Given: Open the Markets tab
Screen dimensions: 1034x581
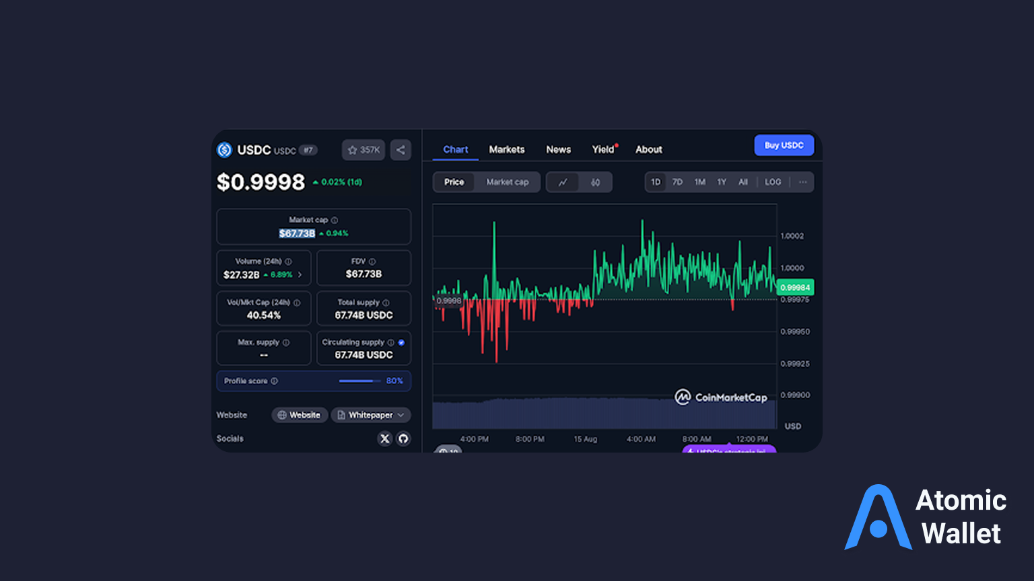Looking at the screenshot, I should tap(507, 149).
